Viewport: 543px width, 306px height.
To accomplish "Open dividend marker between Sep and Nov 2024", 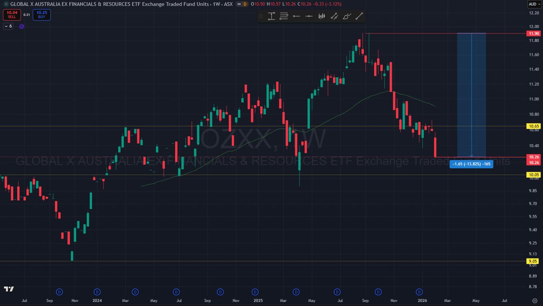I will coord(220,291).
